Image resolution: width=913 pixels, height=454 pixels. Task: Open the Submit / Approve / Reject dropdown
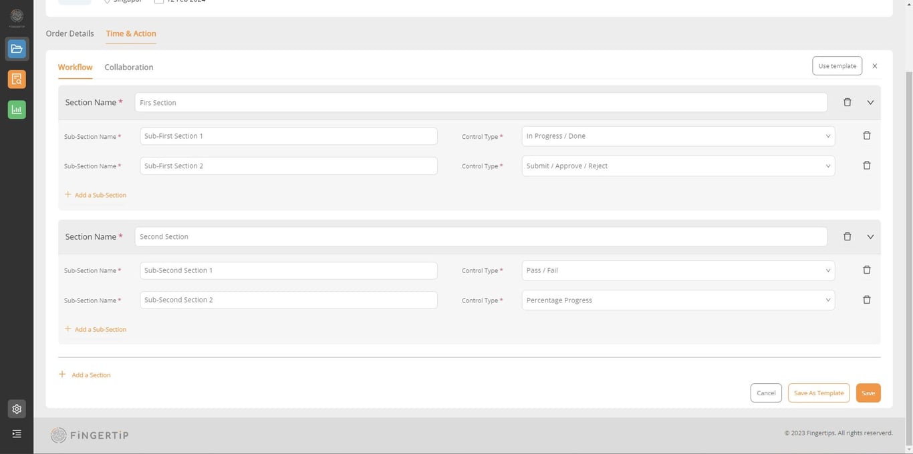click(678, 166)
